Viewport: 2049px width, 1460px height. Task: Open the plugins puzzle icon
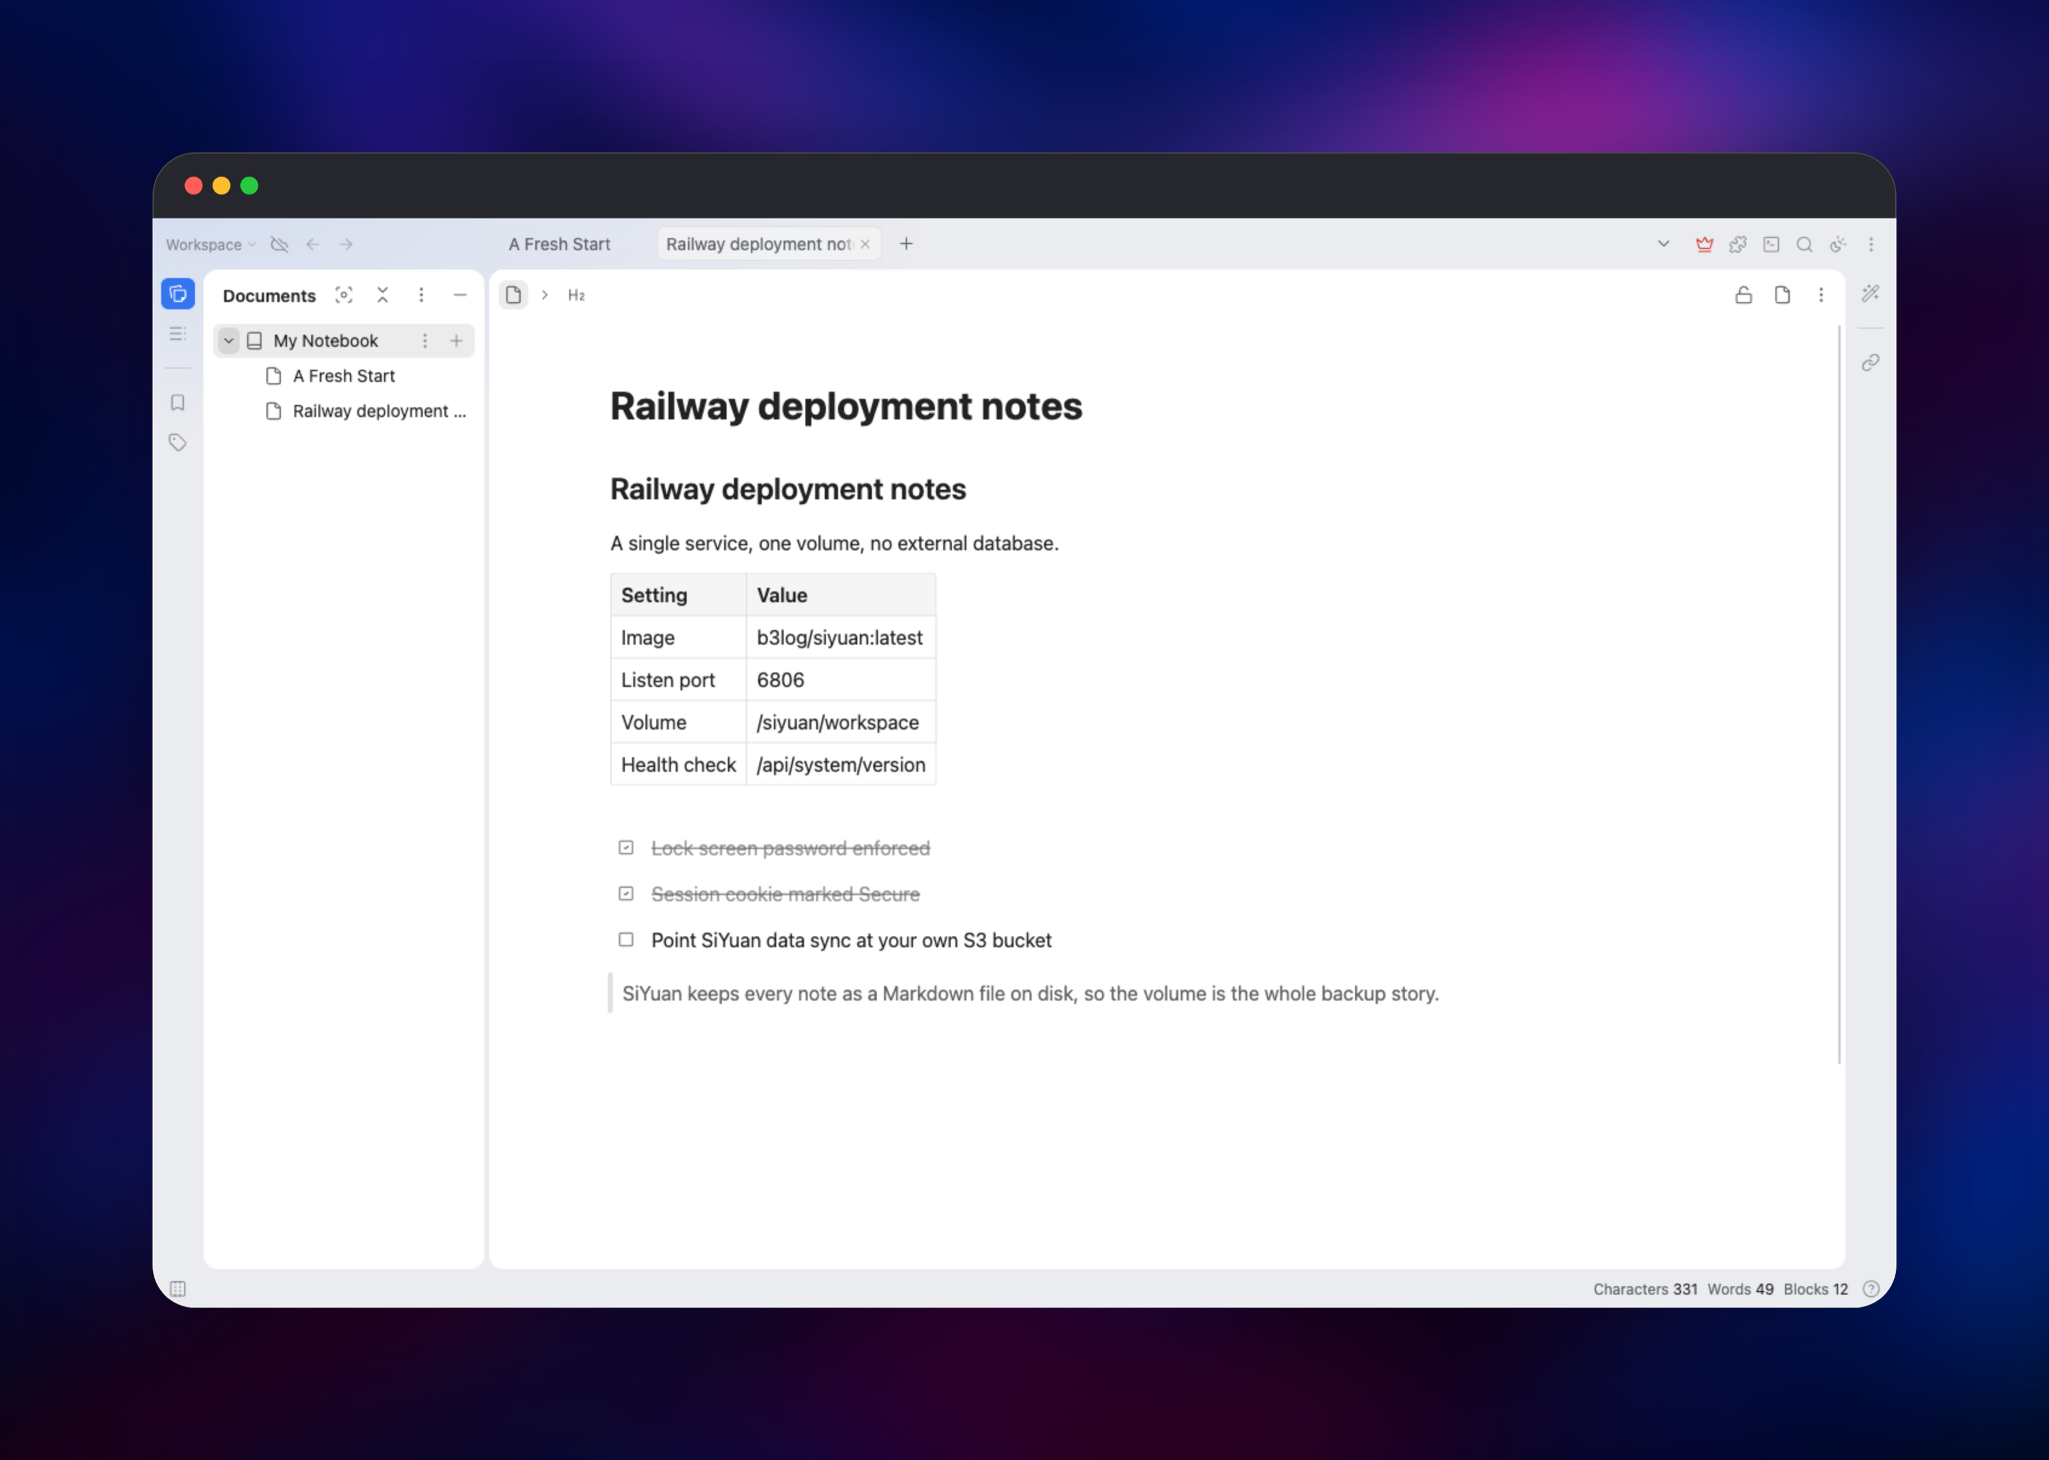point(1738,245)
